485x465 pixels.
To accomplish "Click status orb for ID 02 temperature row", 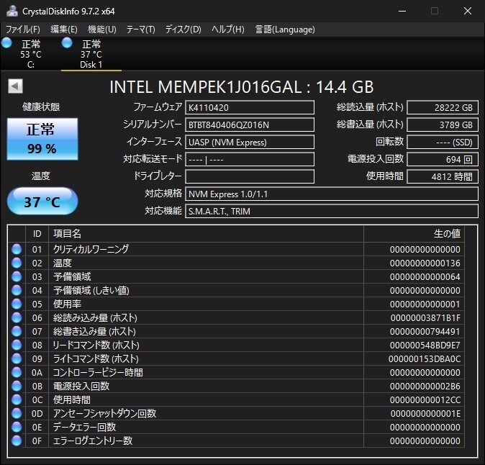I will click(17, 263).
